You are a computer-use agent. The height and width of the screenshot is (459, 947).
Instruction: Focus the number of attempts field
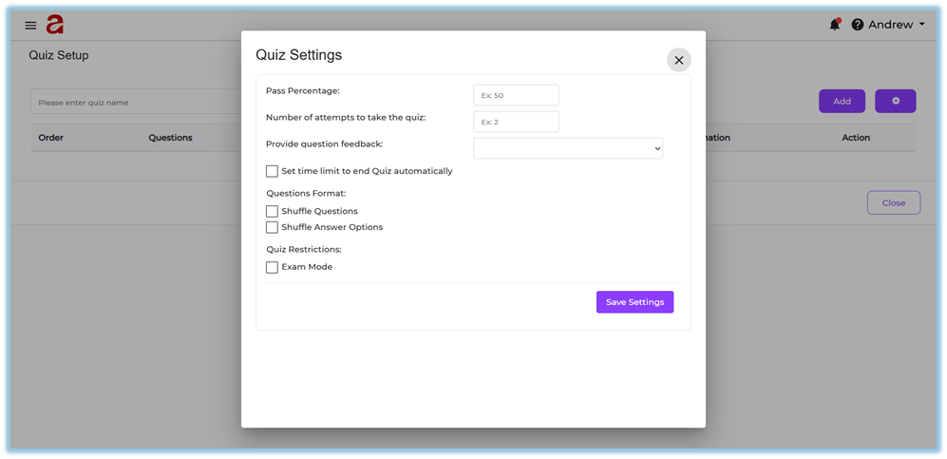pos(516,122)
